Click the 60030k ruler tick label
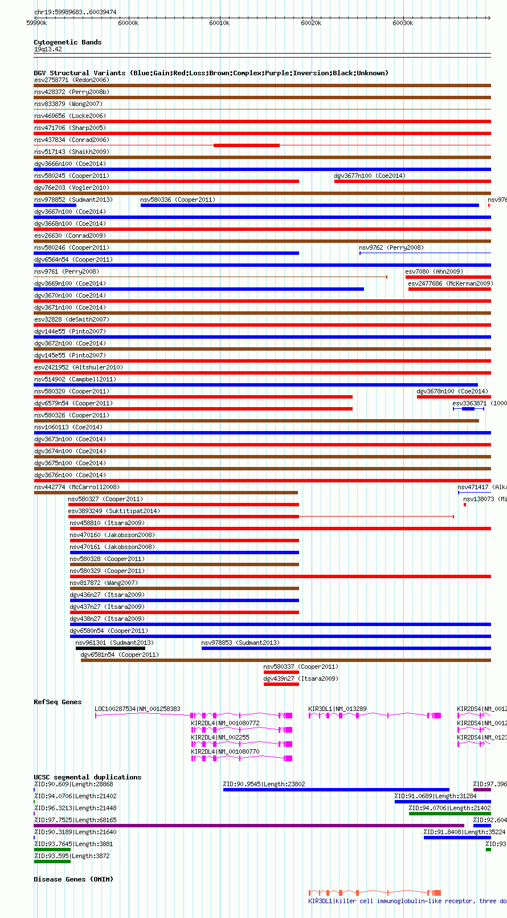 click(x=403, y=23)
